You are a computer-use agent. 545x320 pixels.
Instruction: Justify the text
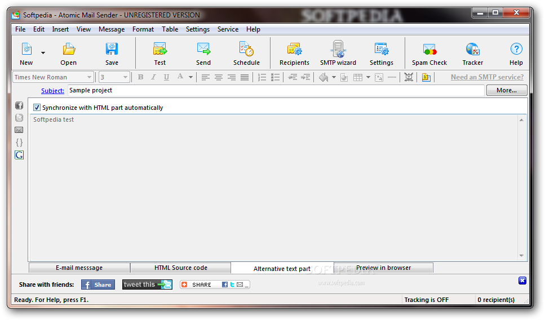pyautogui.click(x=245, y=77)
